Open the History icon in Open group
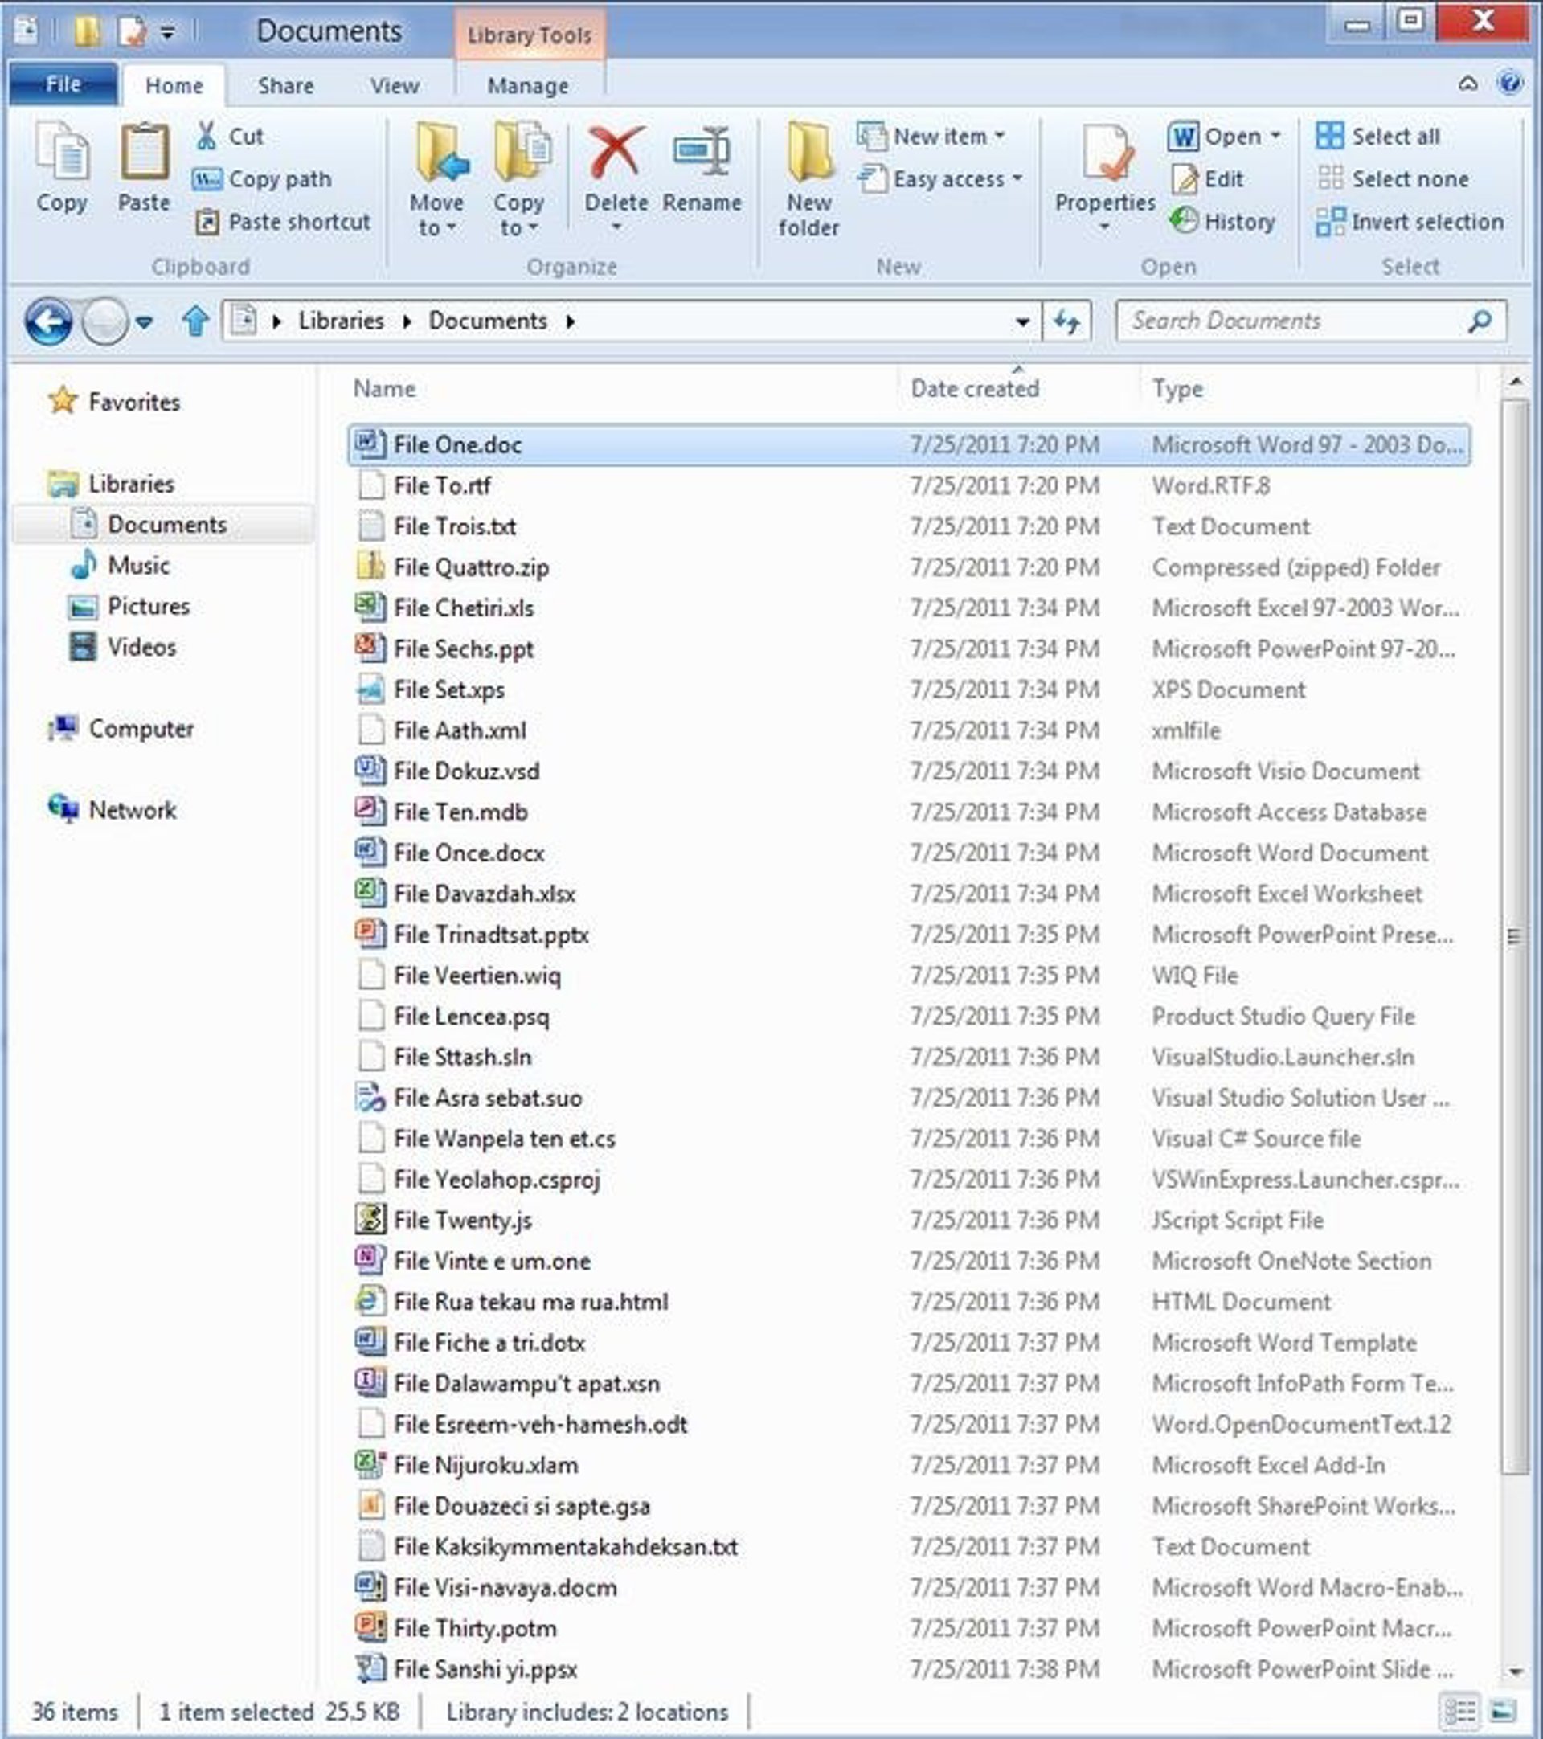 1184,221
